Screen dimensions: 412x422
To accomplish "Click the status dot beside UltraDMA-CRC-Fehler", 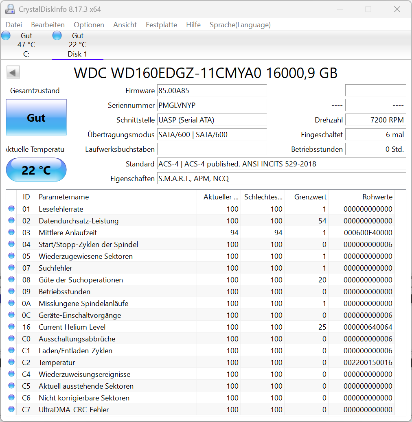I will coord(11,410).
